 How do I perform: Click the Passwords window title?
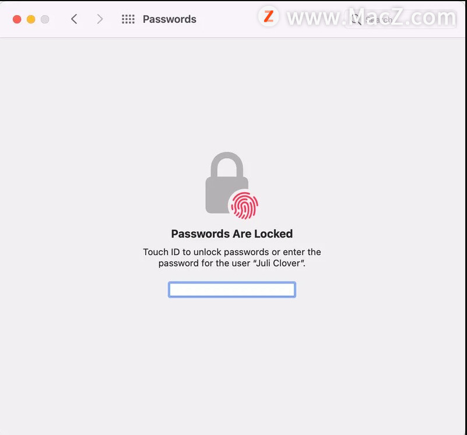[x=170, y=19]
